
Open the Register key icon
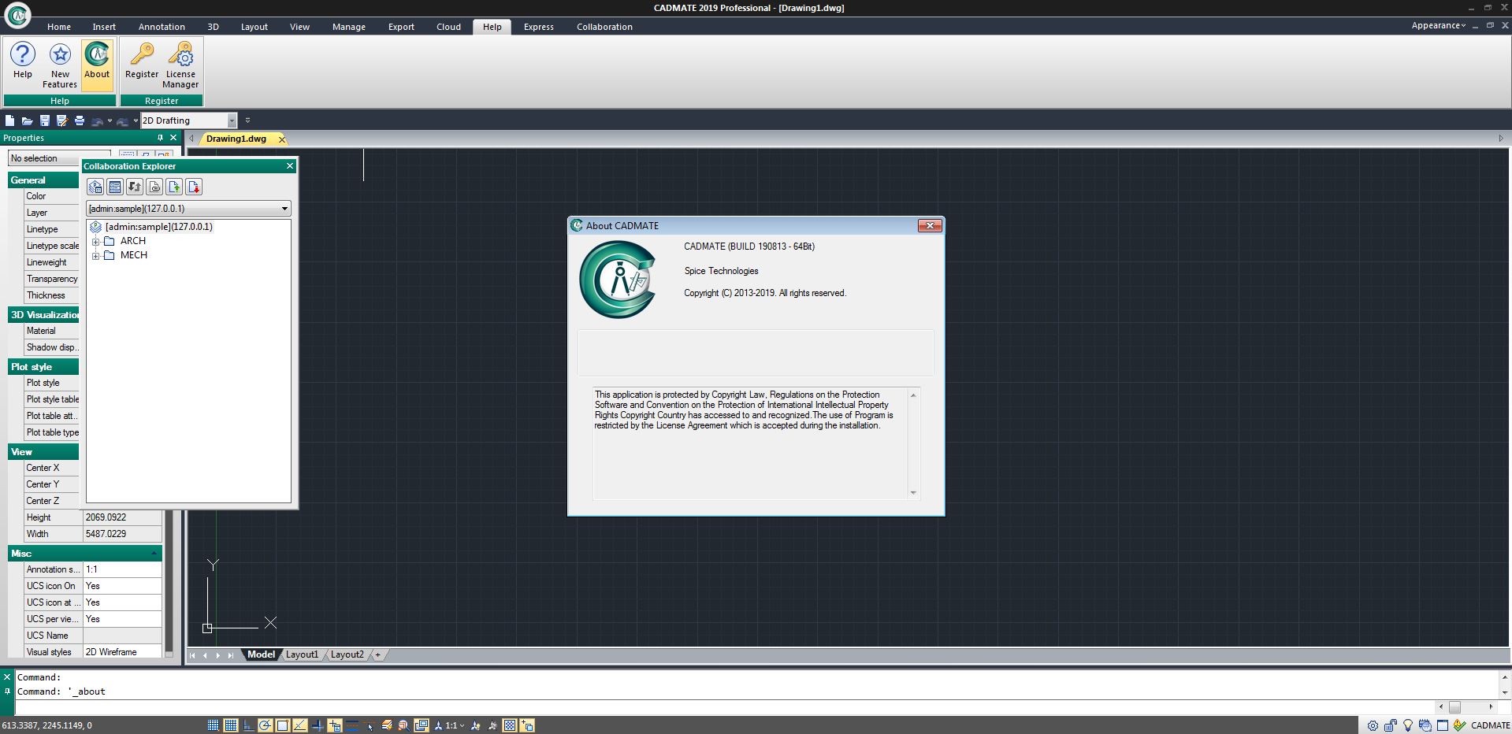[142, 61]
